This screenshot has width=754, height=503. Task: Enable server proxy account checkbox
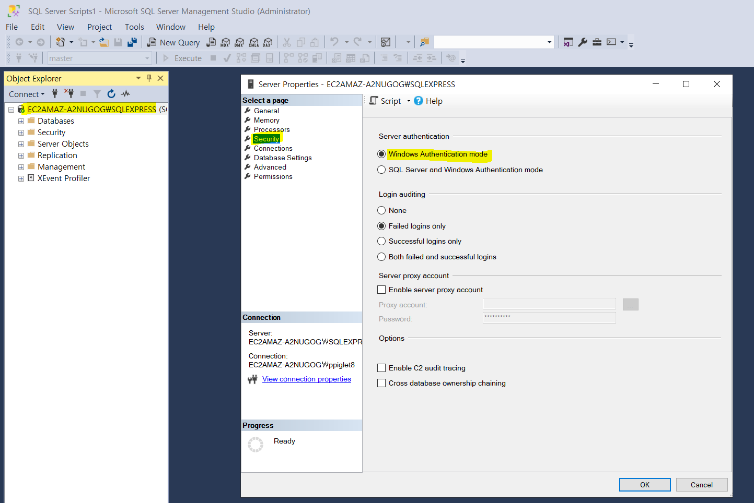(381, 290)
